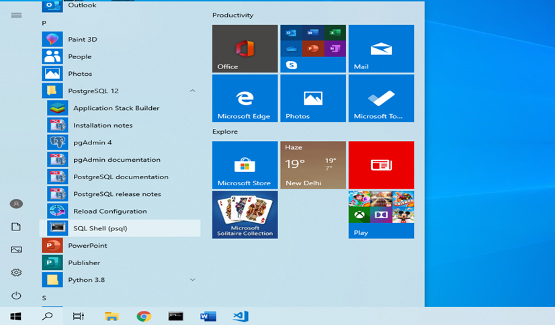The width and height of the screenshot is (555, 325).
Task: Collapse the PostgreSQL 12 folder
Action: 193,91
